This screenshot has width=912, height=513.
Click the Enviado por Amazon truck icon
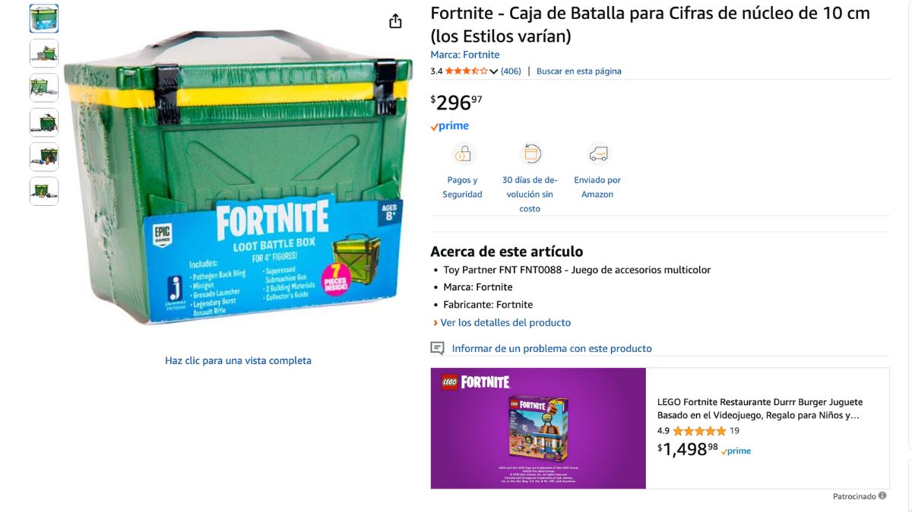pos(598,154)
